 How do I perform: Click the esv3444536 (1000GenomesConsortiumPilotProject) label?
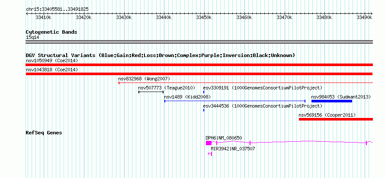(263, 106)
